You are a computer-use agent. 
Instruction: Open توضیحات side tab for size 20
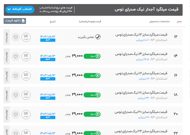(7, 114)
